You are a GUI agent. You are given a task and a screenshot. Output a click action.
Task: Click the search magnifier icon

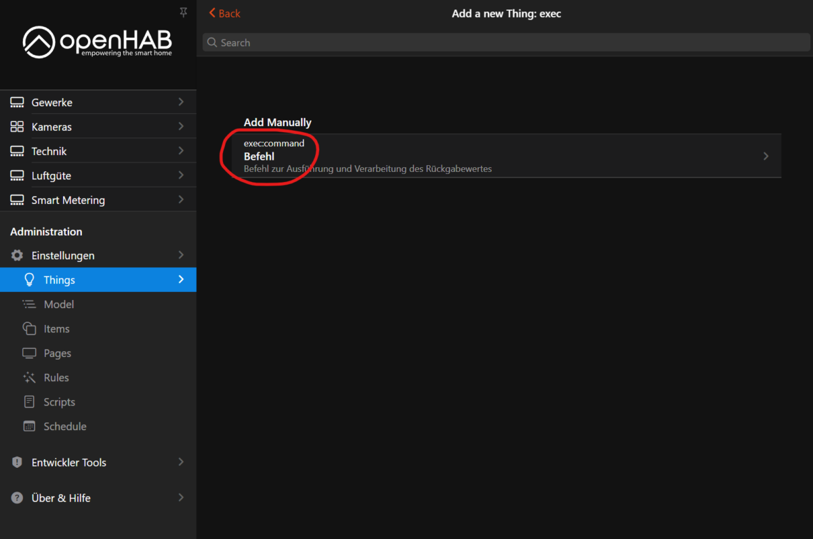tap(213, 42)
